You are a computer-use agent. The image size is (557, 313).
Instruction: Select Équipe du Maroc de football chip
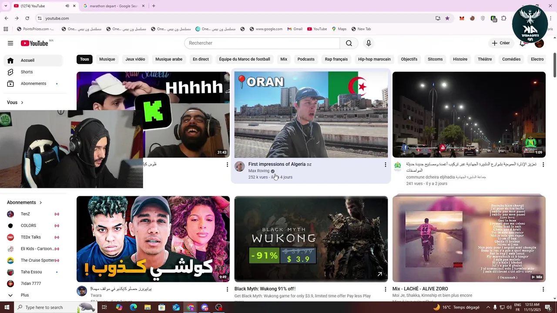click(x=245, y=59)
